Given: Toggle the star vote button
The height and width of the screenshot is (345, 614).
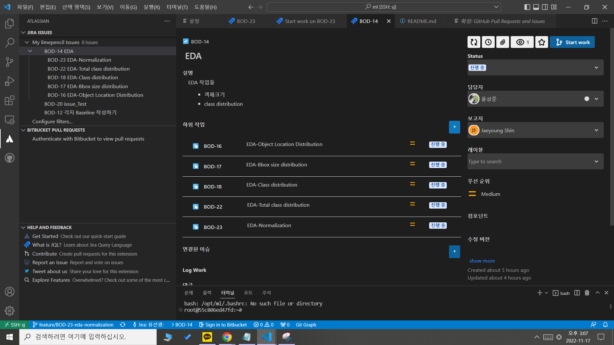Looking at the screenshot, I should 542,42.
